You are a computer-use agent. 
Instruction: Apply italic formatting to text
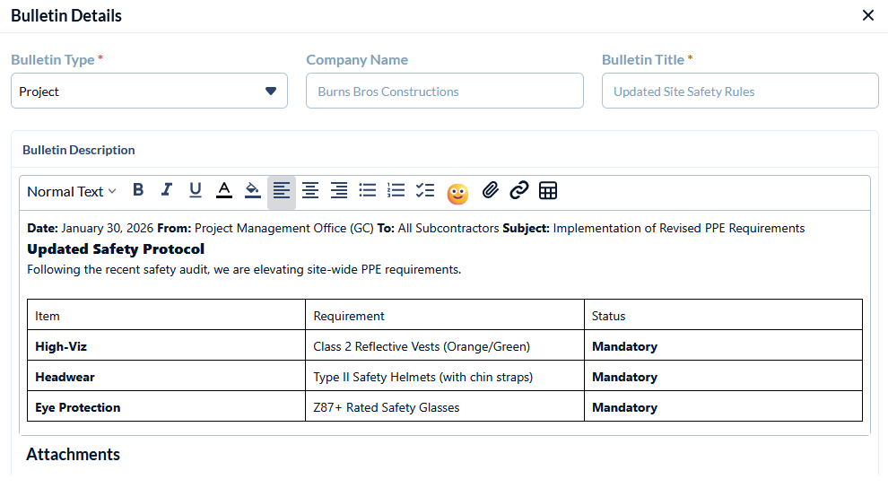pyautogui.click(x=167, y=190)
